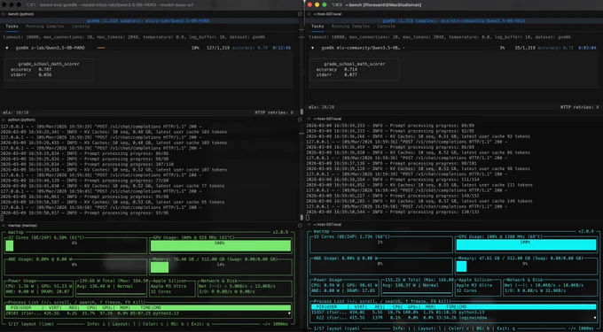Switch to Running Samples tab in left window

pyautogui.click(x=44, y=27)
